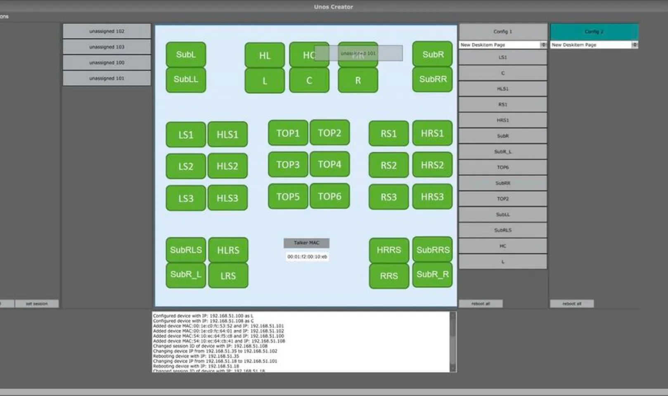Select the SubL speaker block
Image resolution: width=668 pixels, height=396 pixels.
tap(186, 54)
